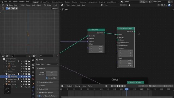Open the outliner filter funnel
174x98 pixels.
[x=29, y=56]
